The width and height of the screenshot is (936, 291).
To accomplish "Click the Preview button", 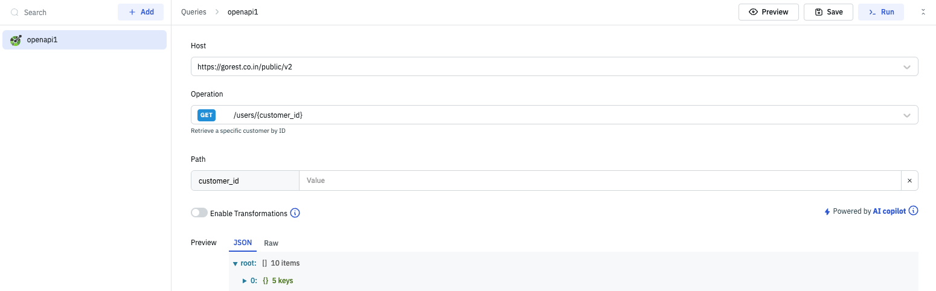I will pyautogui.click(x=768, y=12).
